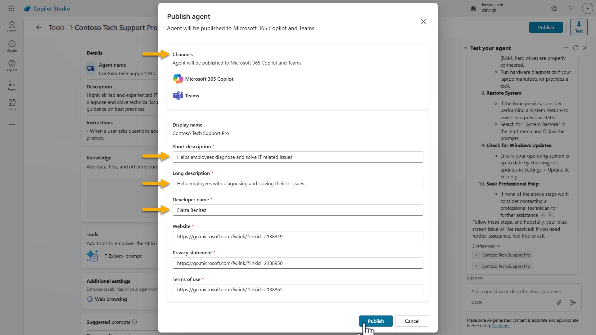Click the Teams channel label
The image size is (596, 335).
192,96
